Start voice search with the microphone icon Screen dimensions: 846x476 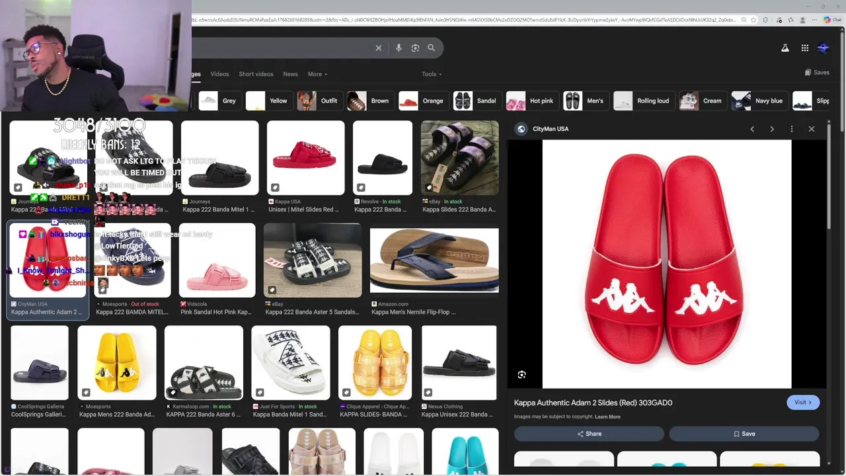(399, 48)
